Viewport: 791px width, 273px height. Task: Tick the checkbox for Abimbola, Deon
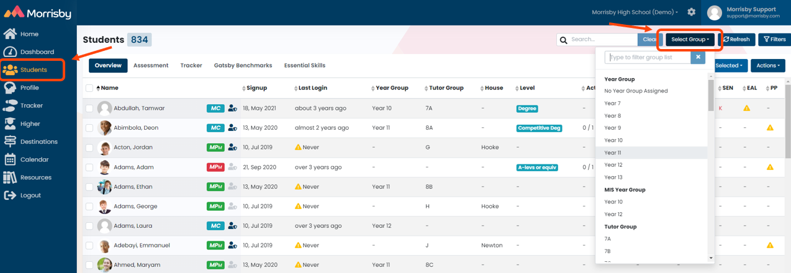point(89,128)
